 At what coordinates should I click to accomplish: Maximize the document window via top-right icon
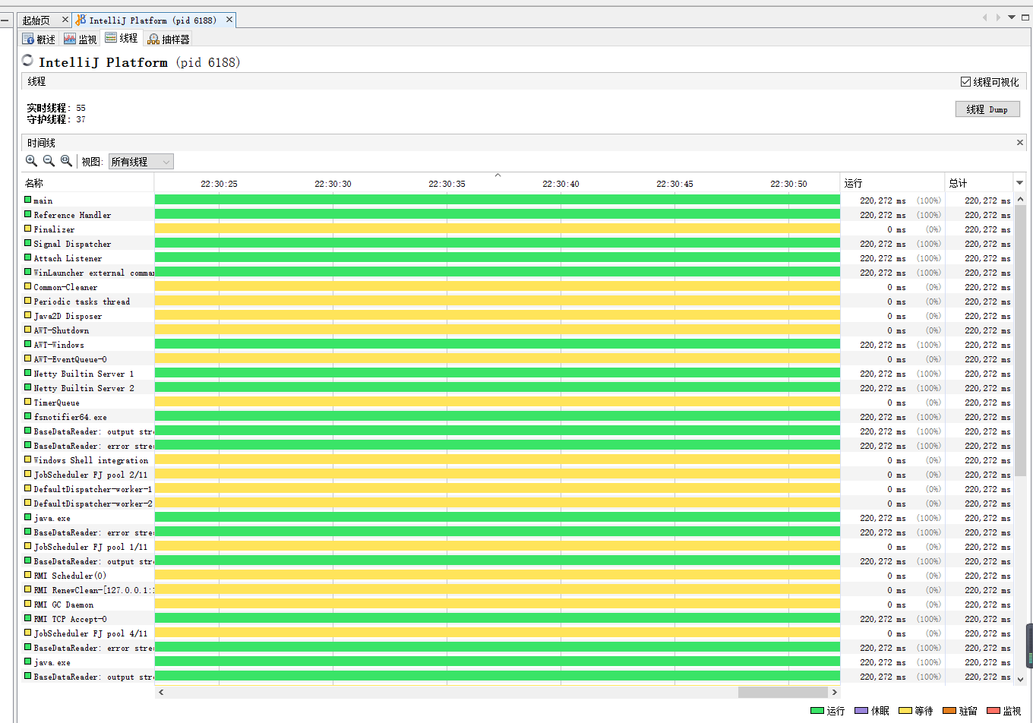click(x=1025, y=17)
